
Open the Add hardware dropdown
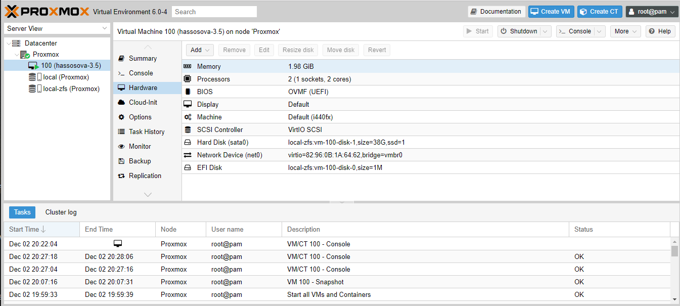pos(200,50)
